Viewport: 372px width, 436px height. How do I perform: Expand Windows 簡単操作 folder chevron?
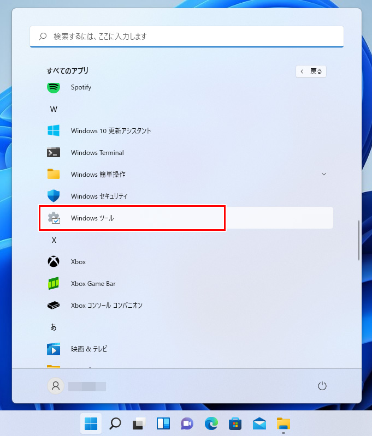[324, 174]
